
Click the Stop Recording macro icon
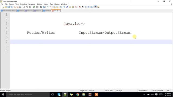pos(82,7)
